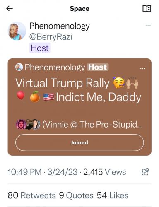This screenshot has height=207, width=159.
Task: Open the Virtual Trump Rally Space title
Action: pyautogui.click(x=78, y=90)
